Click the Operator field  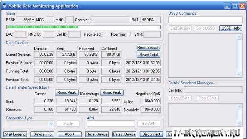coord(110,20)
